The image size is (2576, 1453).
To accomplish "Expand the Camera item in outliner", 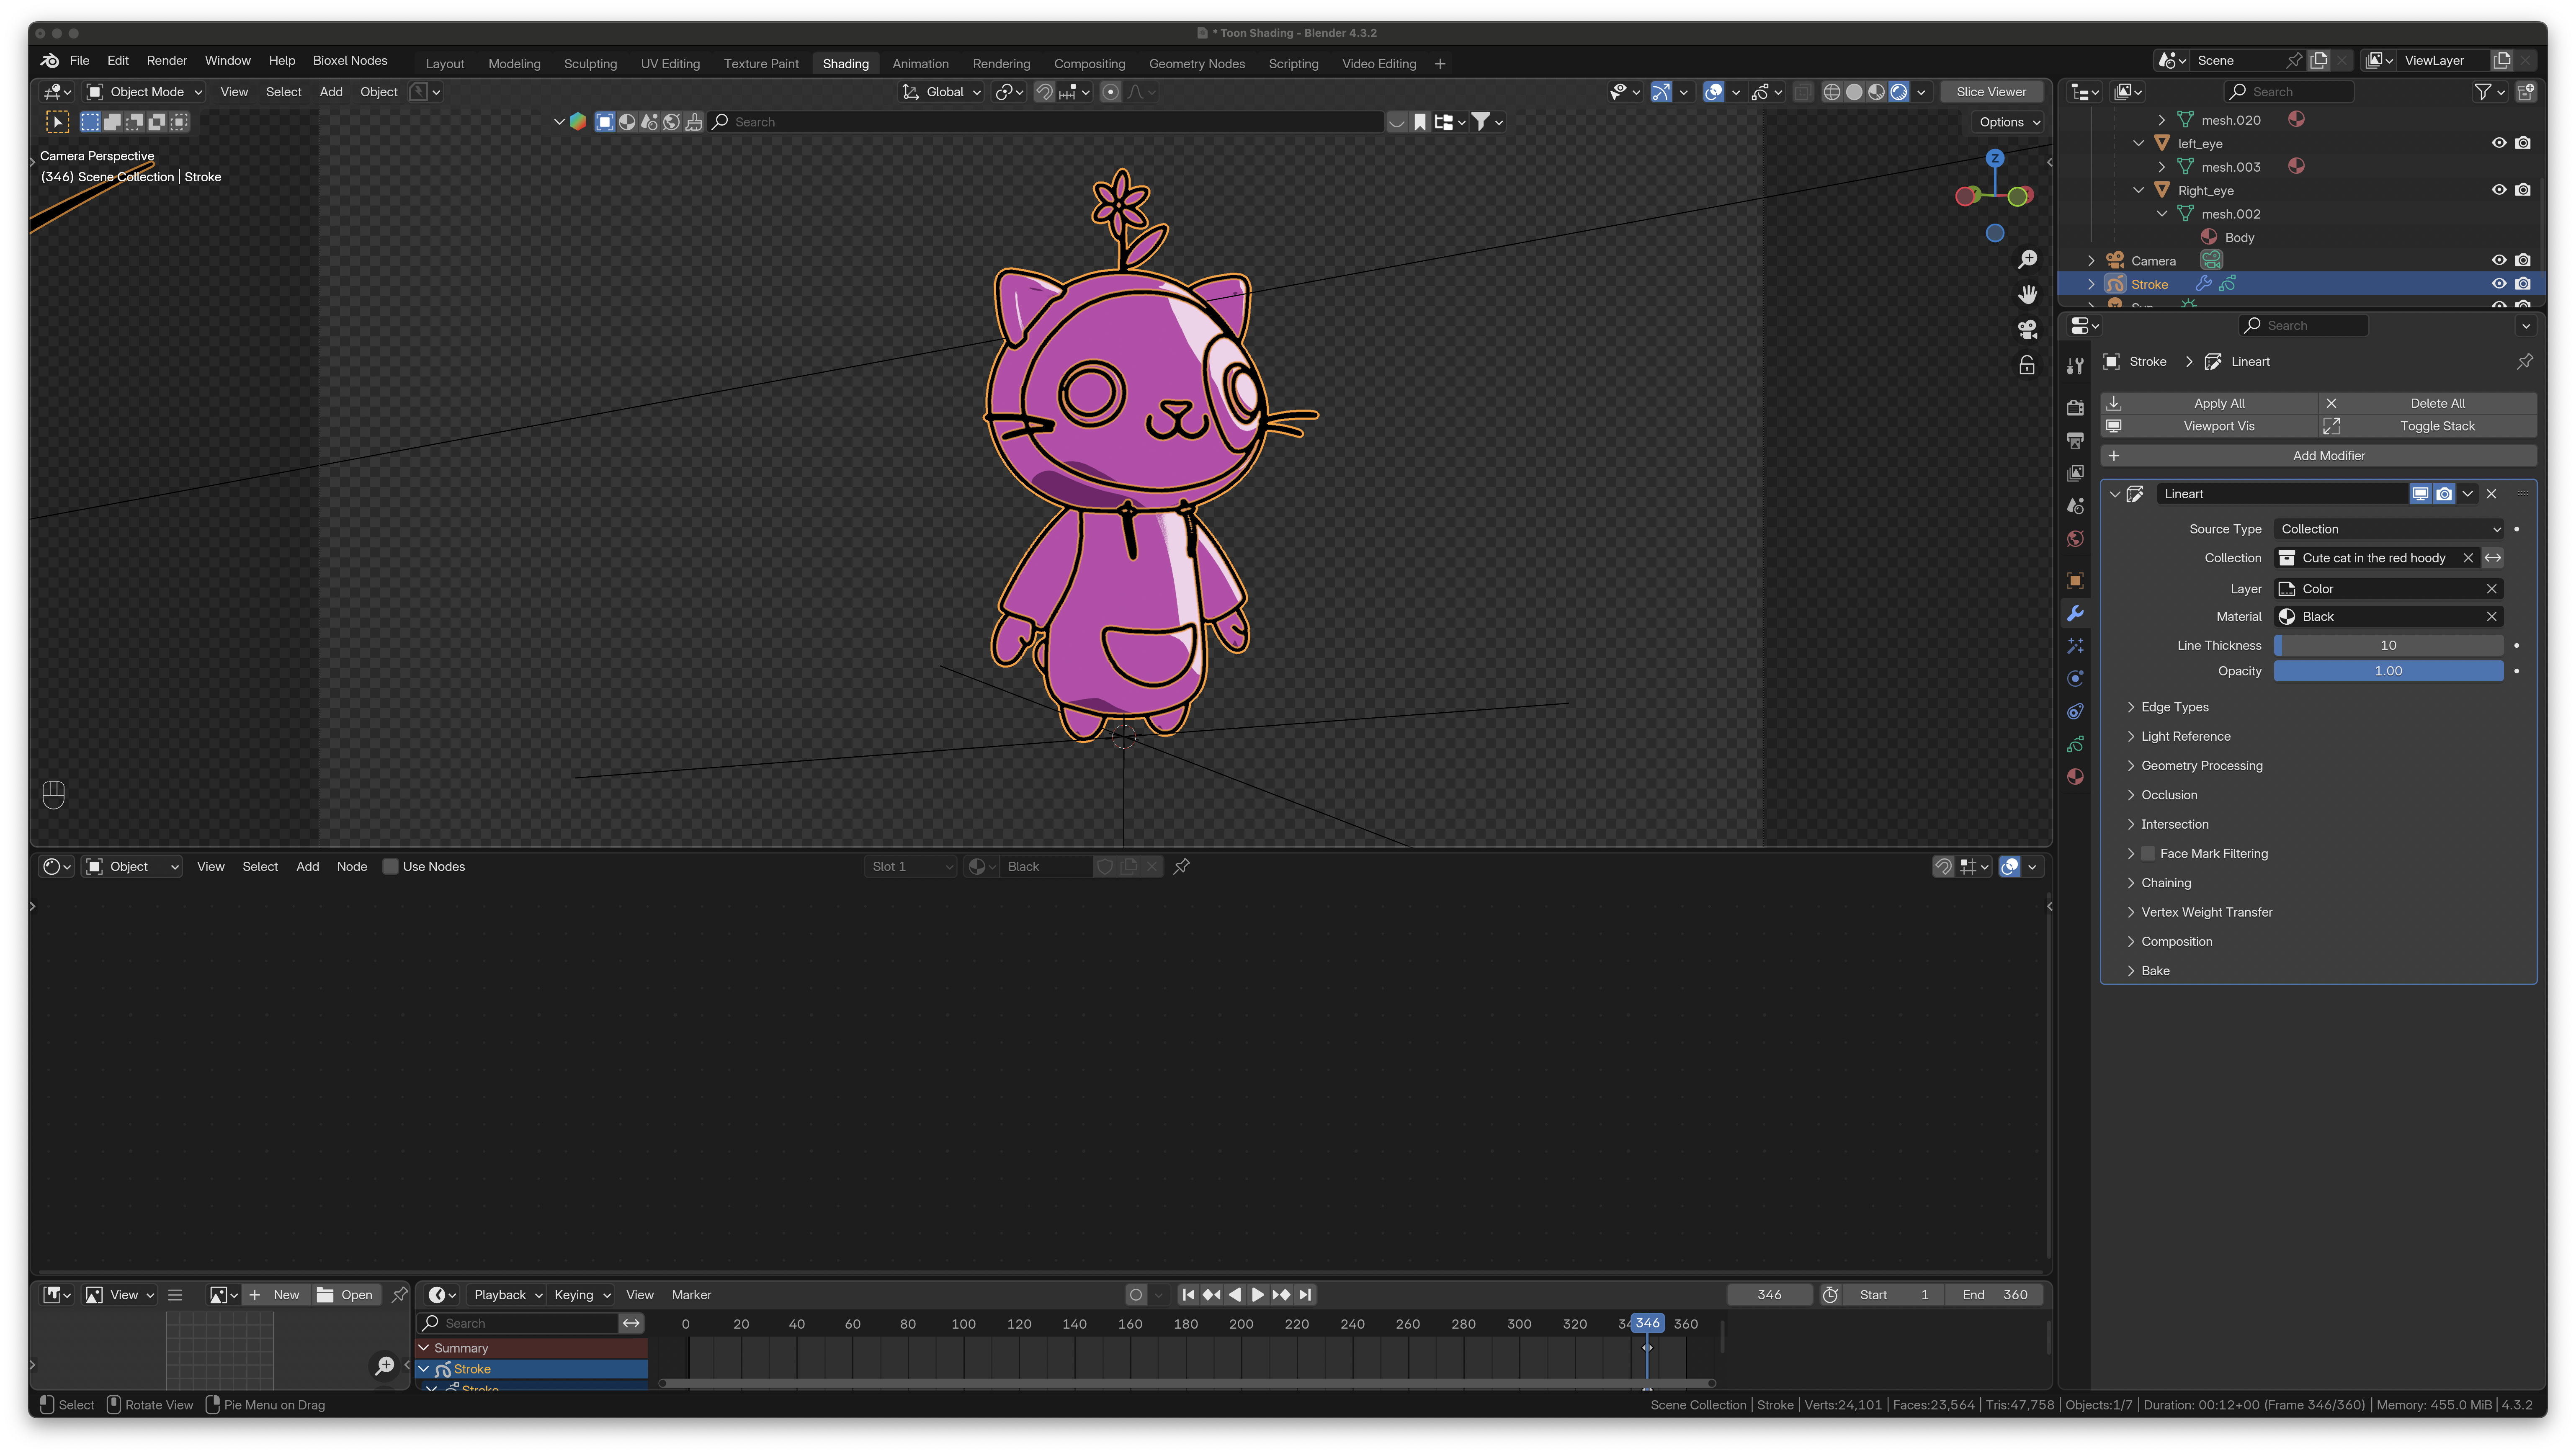I will click(x=2091, y=261).
